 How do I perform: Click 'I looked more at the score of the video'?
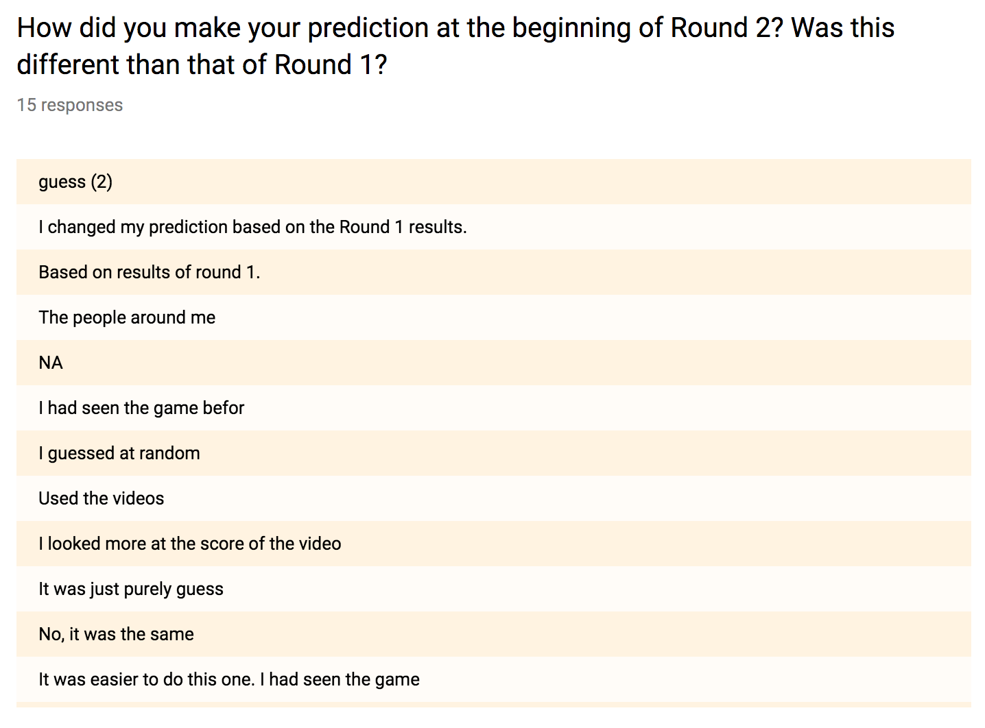coord(494,544)
